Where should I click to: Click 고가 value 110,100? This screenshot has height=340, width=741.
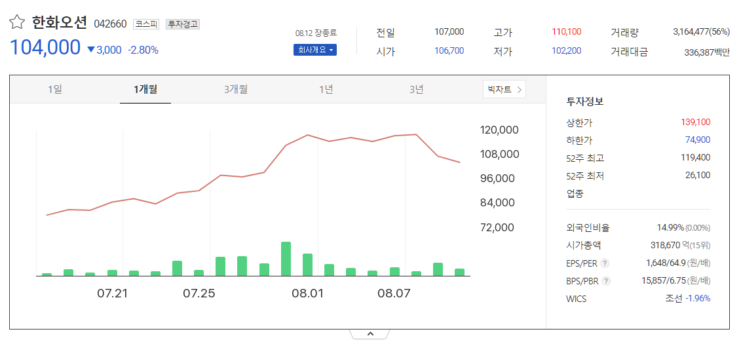coord(567,31)
